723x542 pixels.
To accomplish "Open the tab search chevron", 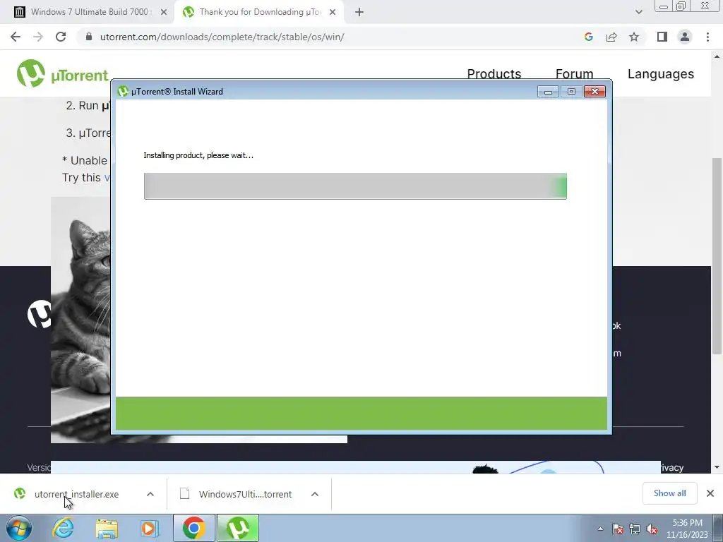I will tap(638, 12).
